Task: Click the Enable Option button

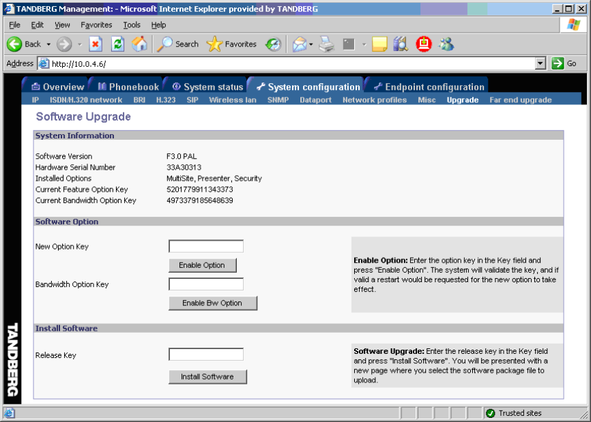Action: click(x=203, y=265)
